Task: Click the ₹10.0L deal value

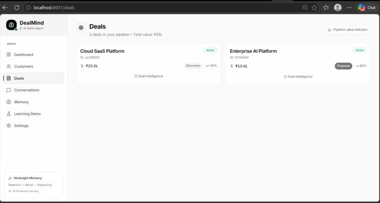Action: pos(241,66)
